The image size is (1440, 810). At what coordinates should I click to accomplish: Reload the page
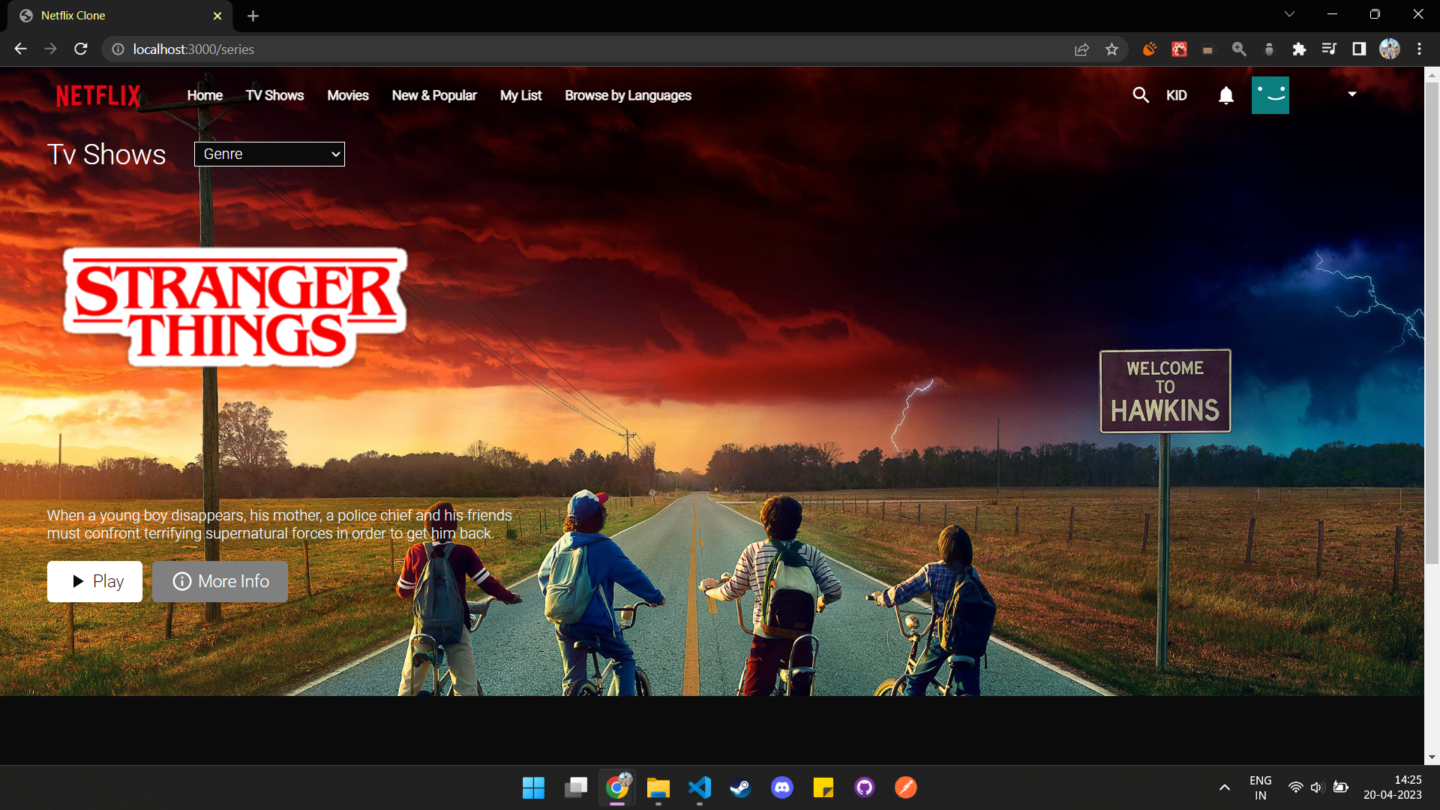pyautogui.click(x=81, y=49)
